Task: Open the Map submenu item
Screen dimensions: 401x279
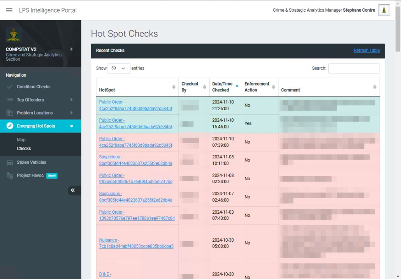Action: [x=21, y=140]
